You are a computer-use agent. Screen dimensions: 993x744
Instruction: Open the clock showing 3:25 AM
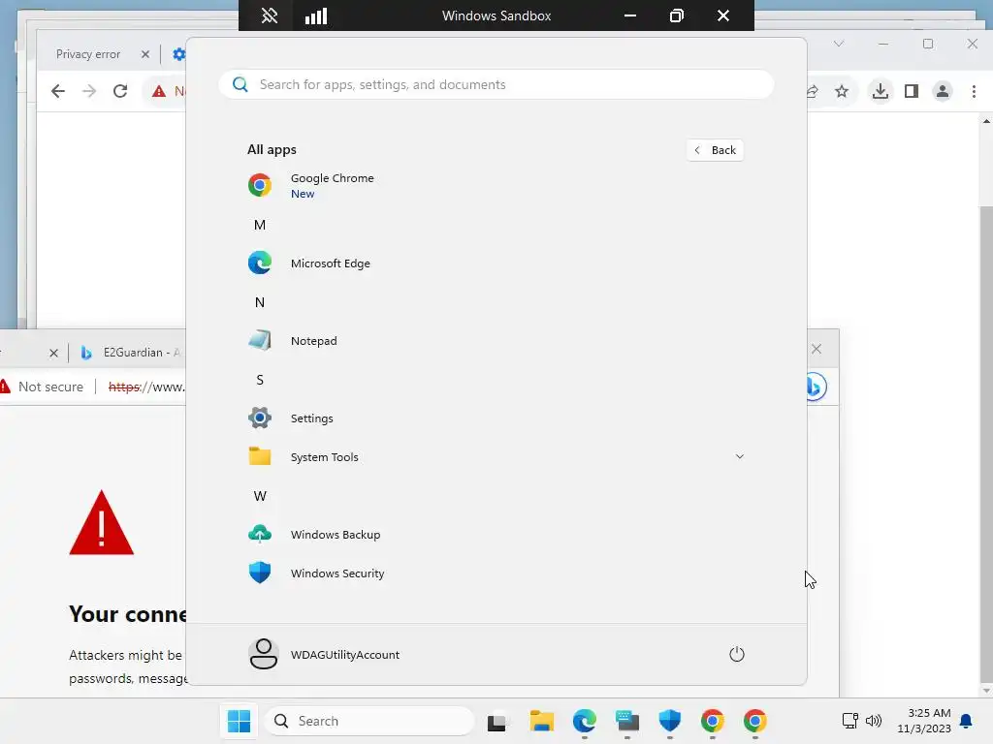coord(924,721)
